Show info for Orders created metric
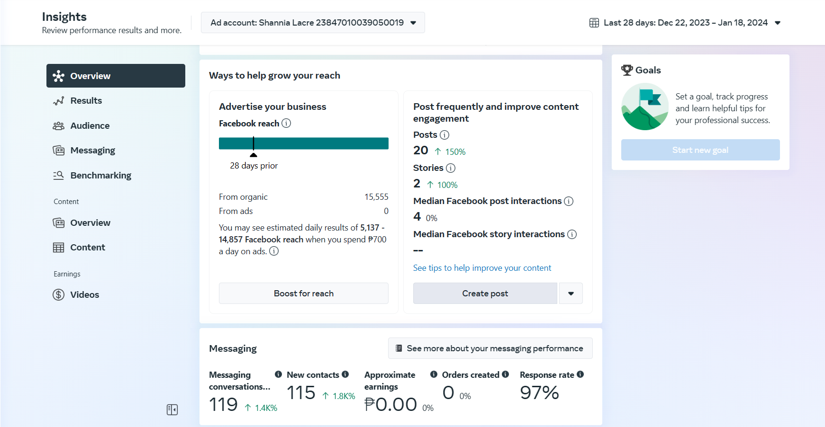825x427 pixels. coord(505,374)
